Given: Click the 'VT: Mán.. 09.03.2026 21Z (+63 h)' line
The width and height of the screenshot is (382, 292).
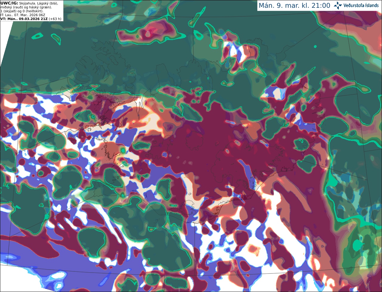Looking at the screenshot, I should 31,19.
